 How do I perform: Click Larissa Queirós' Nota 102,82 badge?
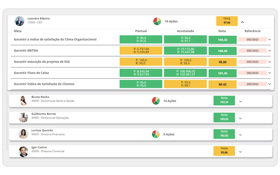coord(224,134)
